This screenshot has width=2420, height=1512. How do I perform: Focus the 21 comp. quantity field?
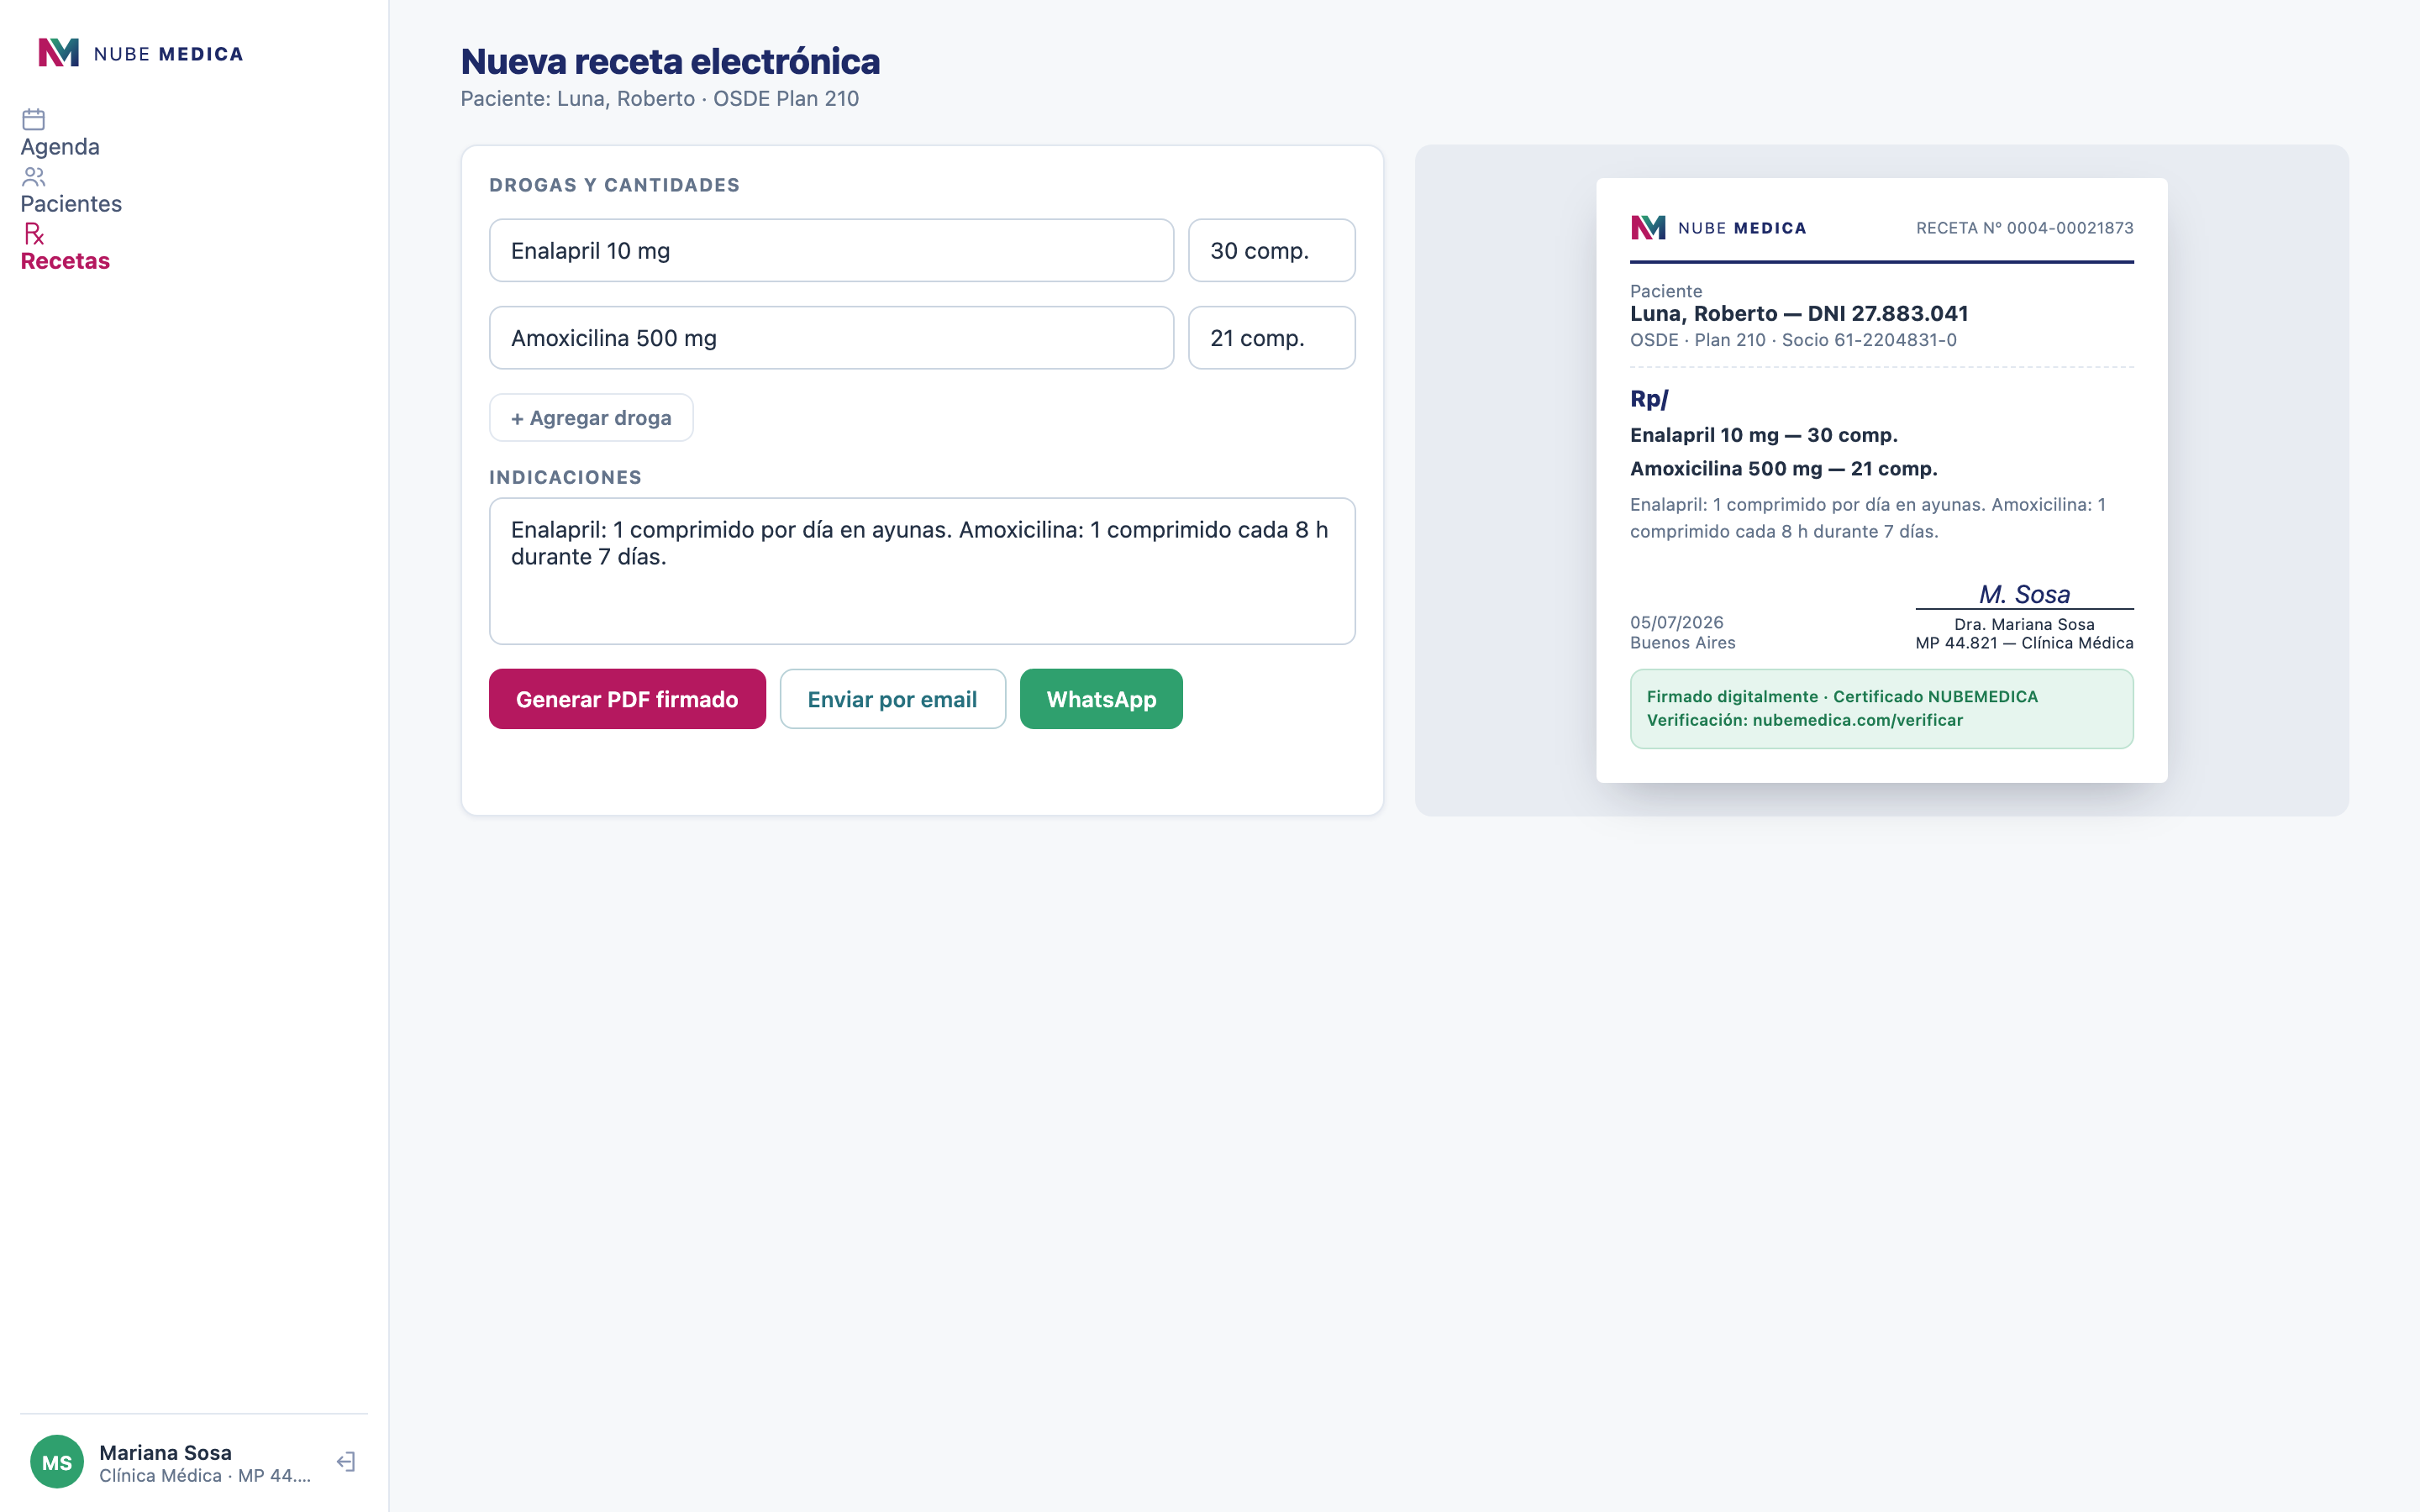[1271, 338]
